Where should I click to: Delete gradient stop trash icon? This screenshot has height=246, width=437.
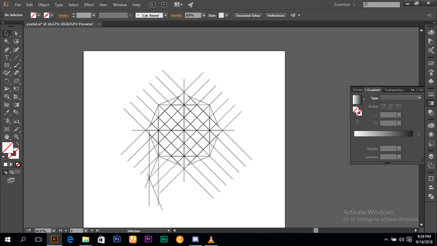click(419, 134)
